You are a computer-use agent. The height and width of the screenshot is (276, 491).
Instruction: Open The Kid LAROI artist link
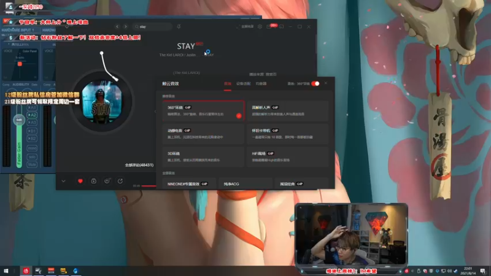pyautogui.click(x=172, y=55)
